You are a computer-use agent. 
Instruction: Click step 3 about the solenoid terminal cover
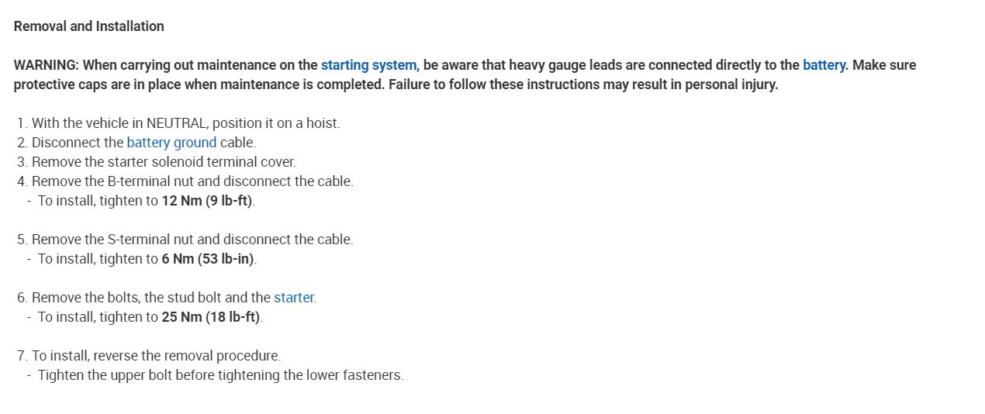(163, 162)
